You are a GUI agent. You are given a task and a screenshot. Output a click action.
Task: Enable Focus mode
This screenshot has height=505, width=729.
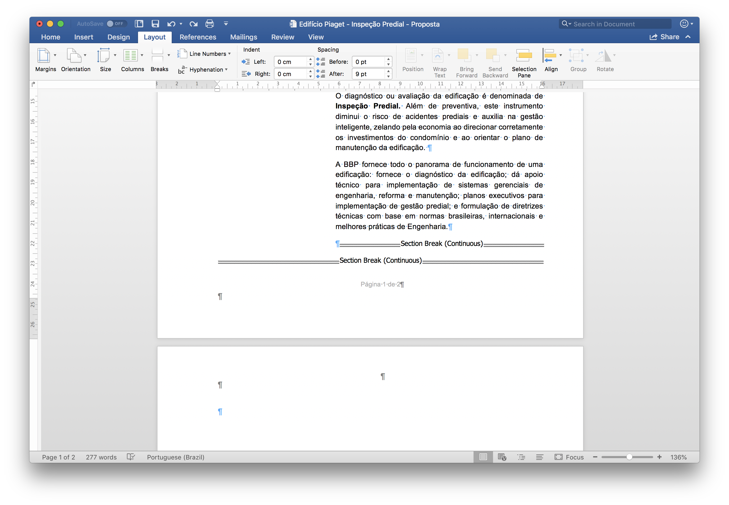(569, 457)
